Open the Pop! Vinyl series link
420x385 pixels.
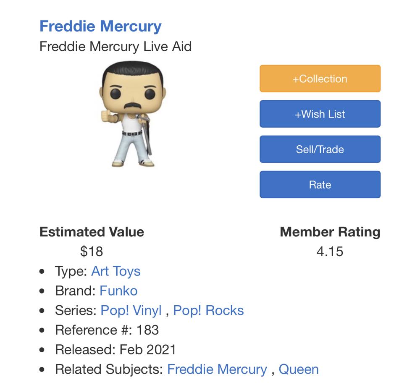[x=132, y=310]
